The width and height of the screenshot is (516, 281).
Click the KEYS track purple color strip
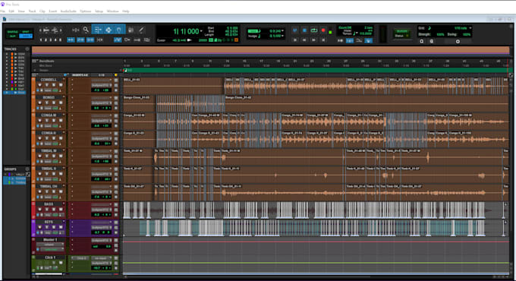(33, 228)
